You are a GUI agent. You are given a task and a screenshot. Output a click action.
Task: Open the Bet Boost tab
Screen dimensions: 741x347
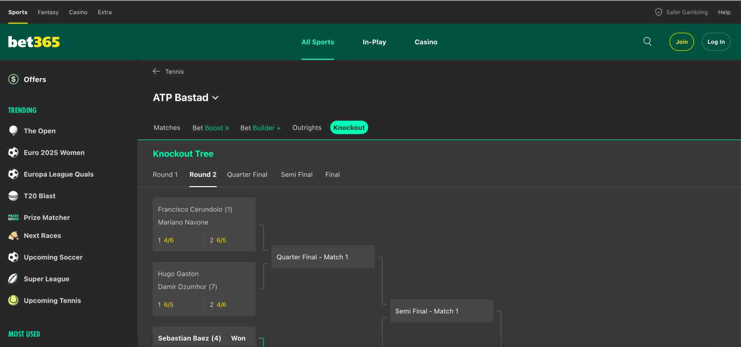coord(211,128)
